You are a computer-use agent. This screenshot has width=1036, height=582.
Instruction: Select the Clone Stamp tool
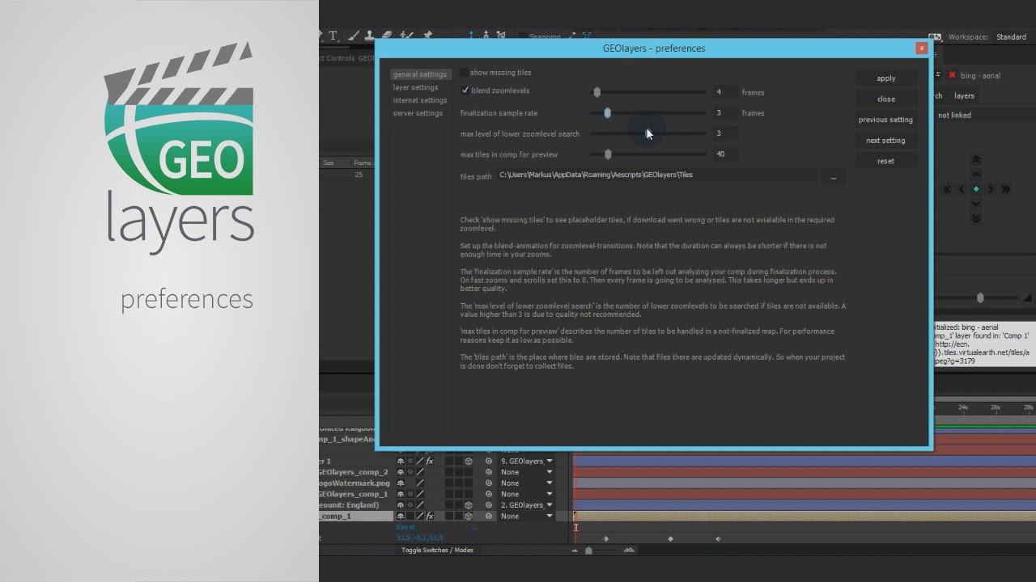coord(369,36)
